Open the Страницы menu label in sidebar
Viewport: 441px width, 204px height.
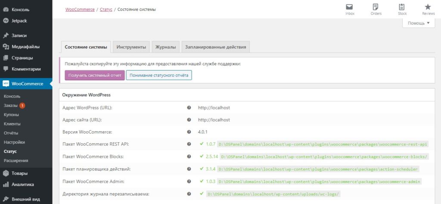pos(22,58)
